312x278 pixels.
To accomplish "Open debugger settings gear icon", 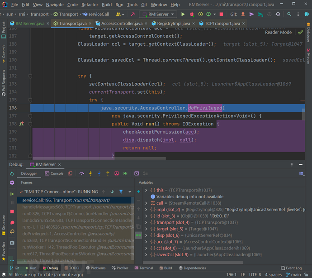I will (12, 182).
